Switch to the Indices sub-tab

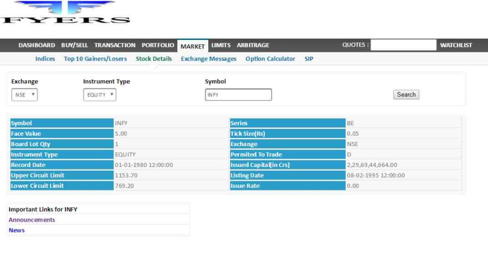[45, 59]
